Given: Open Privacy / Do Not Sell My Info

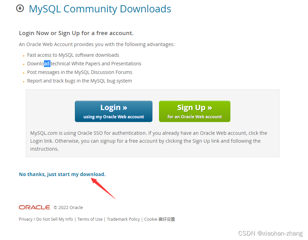Looking at the screenshot, I should click(46, 219).
